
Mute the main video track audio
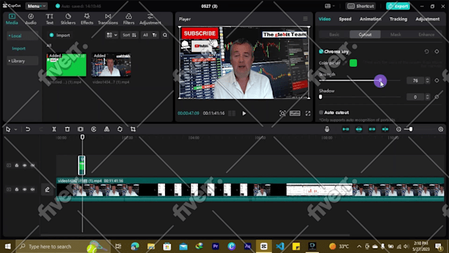tap(32, 190)
